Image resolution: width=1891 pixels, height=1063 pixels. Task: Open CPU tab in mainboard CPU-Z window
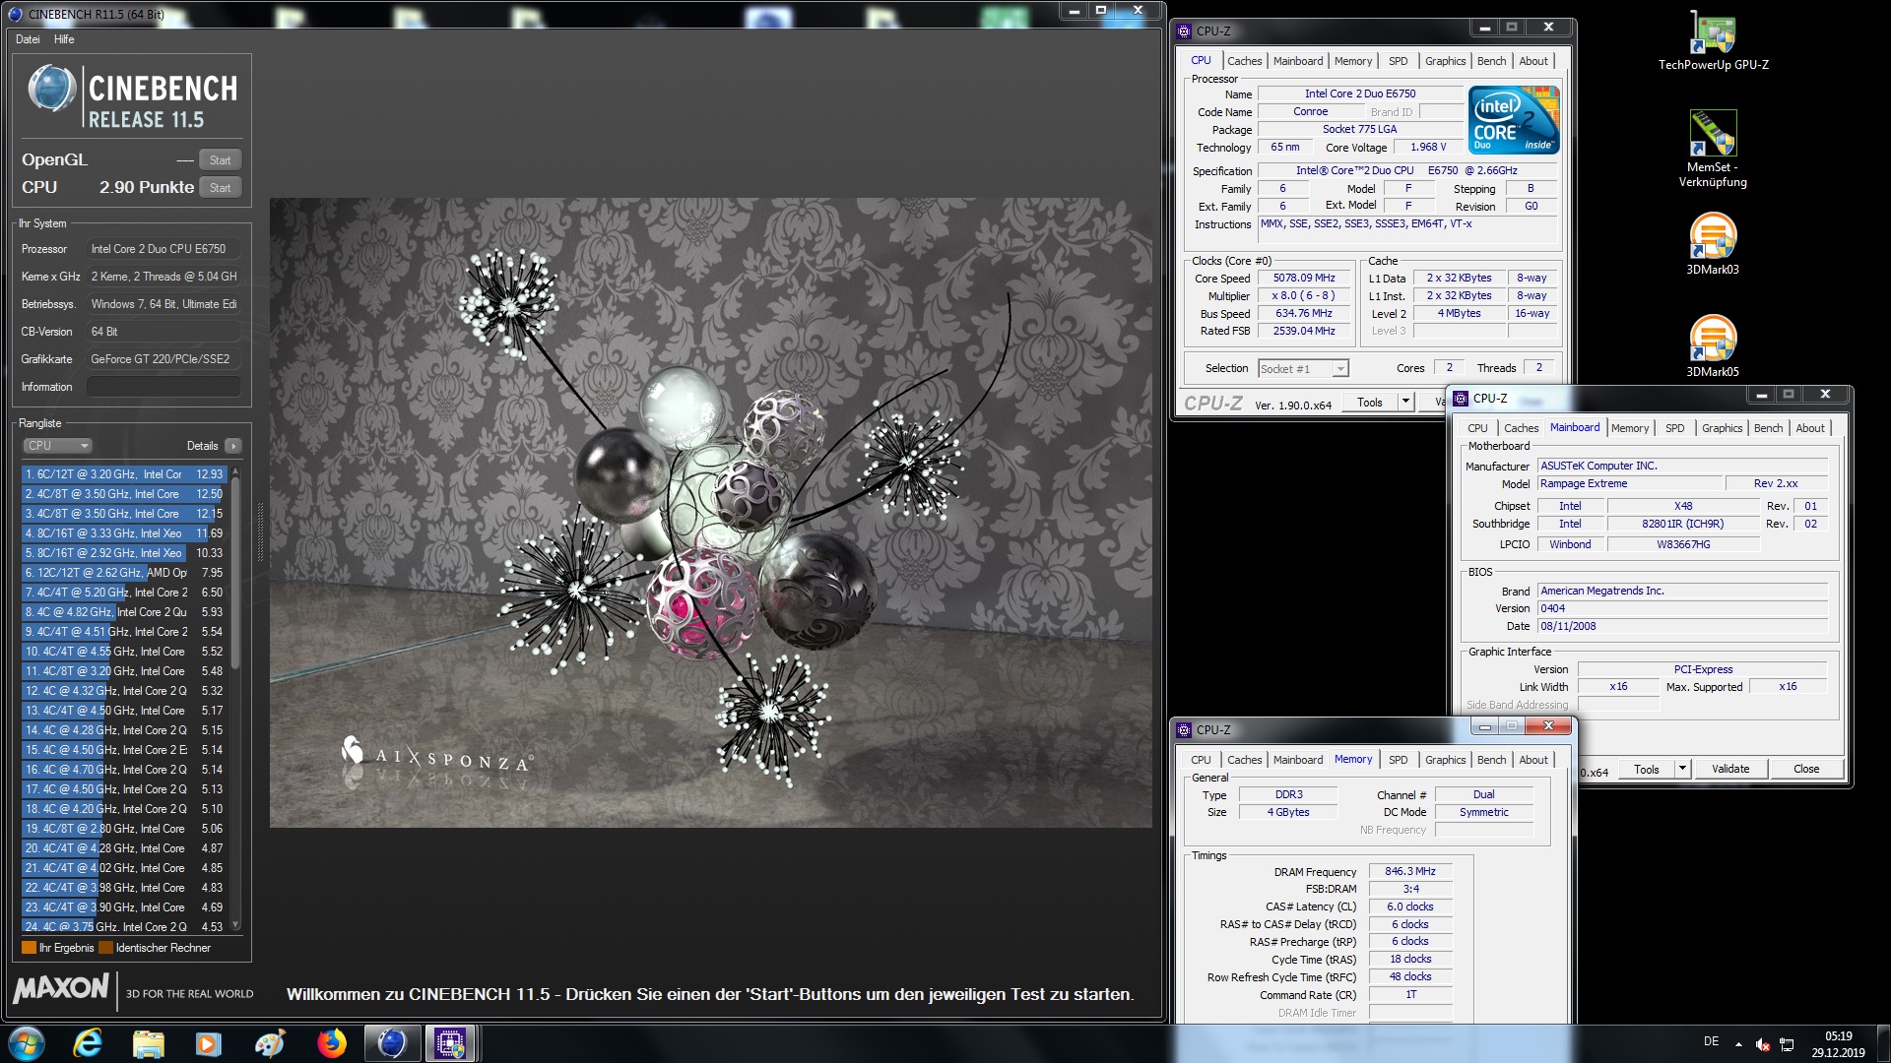[1477, 428]
